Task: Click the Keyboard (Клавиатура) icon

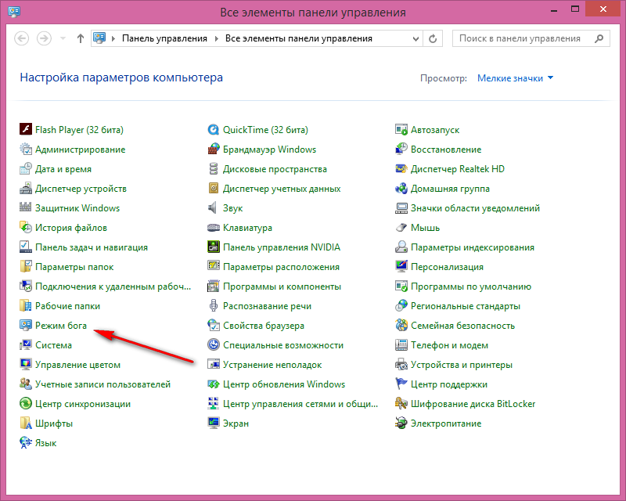Action: coord(214,227)
